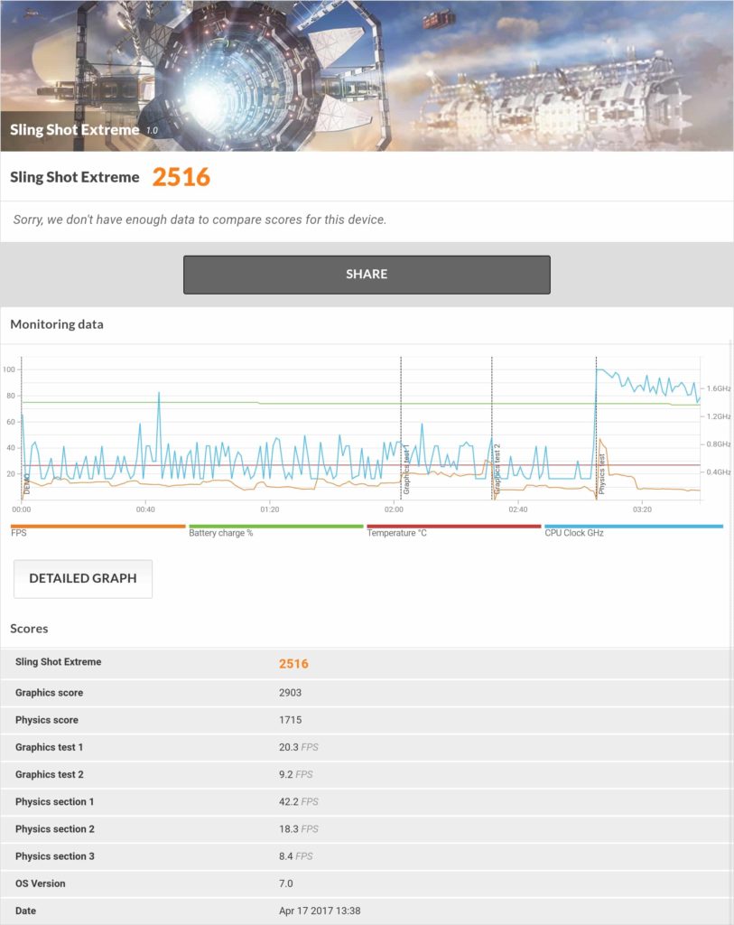Viewport: 734px width, 925px height.
Task: Click the Monitoring data heading
Action: click(x=57, y=324)
